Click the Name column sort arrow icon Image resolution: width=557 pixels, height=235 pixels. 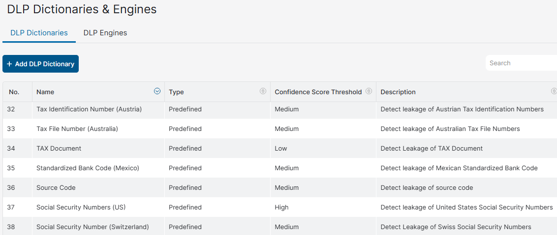tap(157, 91)
